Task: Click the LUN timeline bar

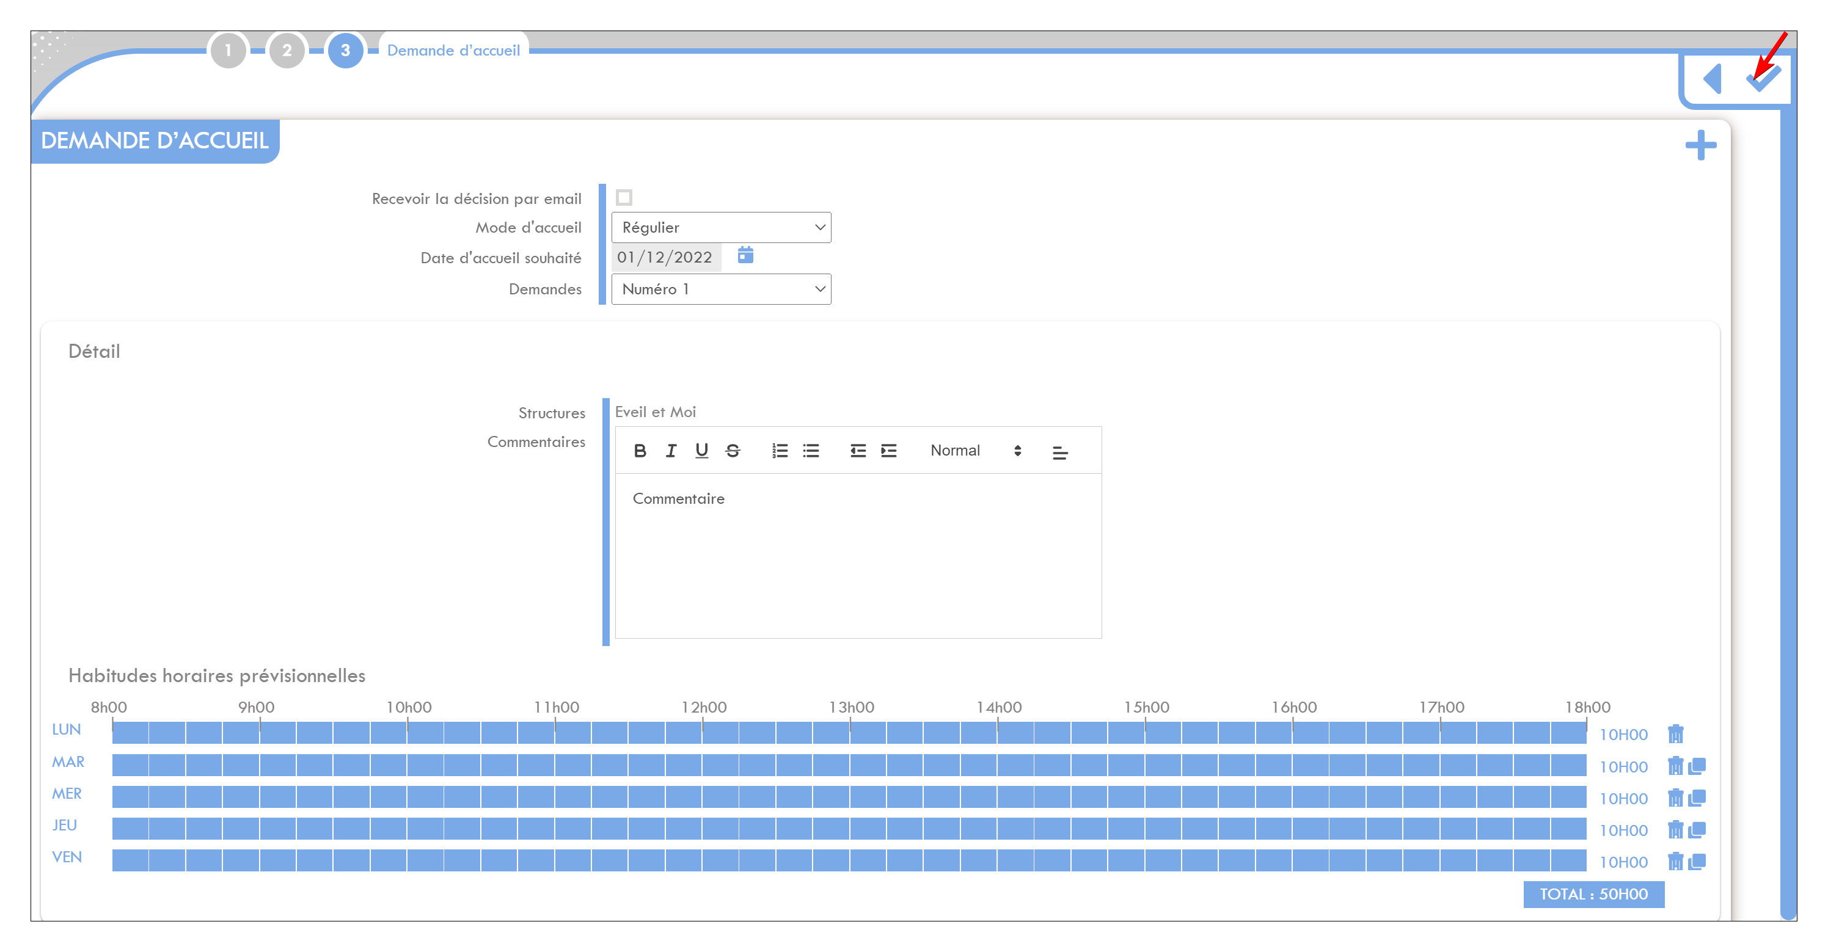Action: [849, 733]
